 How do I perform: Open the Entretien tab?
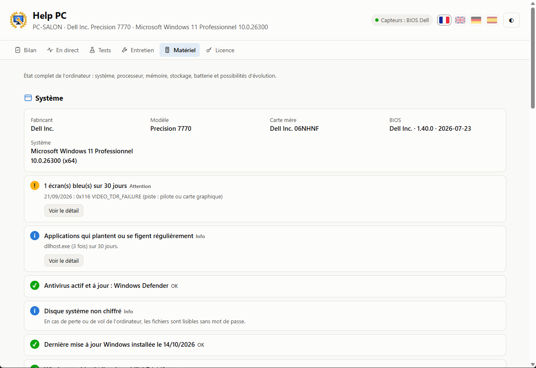138,50
